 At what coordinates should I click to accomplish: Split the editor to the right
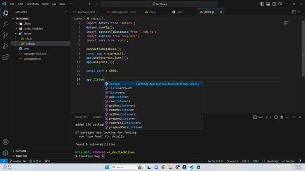pyautogui.click(x=294, y=12)
